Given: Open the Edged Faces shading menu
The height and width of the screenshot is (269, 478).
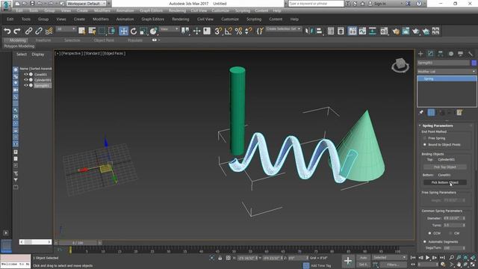Looking at the screenshot, I should 114,53.
